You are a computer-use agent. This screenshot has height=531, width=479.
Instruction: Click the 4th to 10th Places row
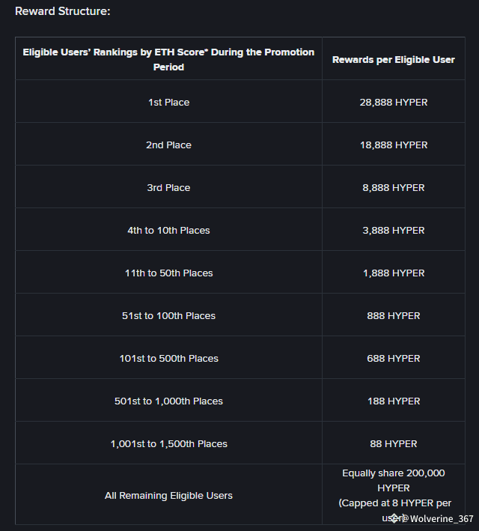(x=168, y=230)
